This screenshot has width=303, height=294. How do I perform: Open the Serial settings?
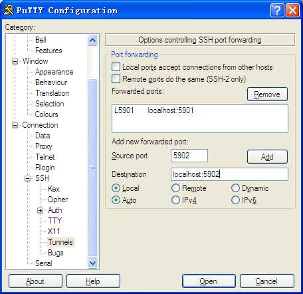(x=44, y=263)
